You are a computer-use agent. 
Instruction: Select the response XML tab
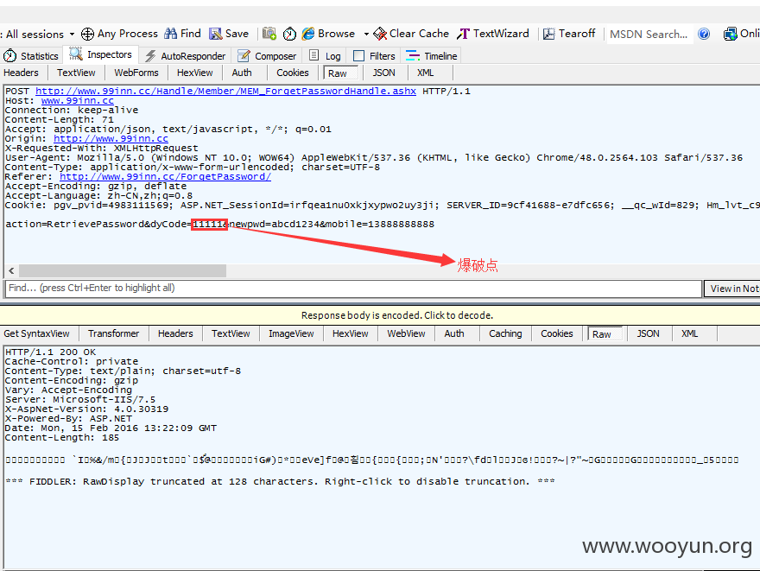(690, 333)
